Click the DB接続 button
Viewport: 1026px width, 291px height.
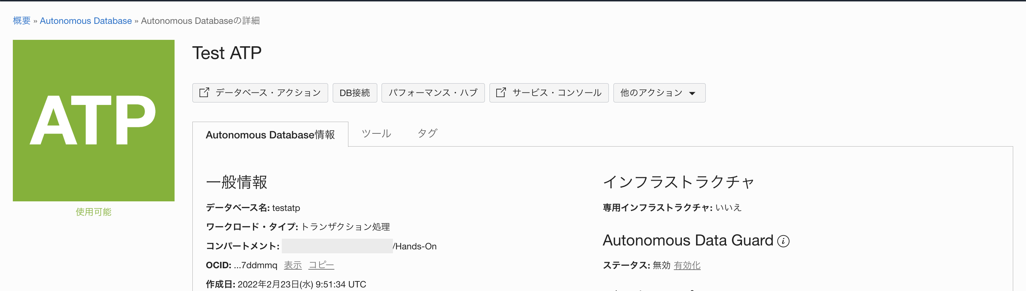[x=354, y=92]
